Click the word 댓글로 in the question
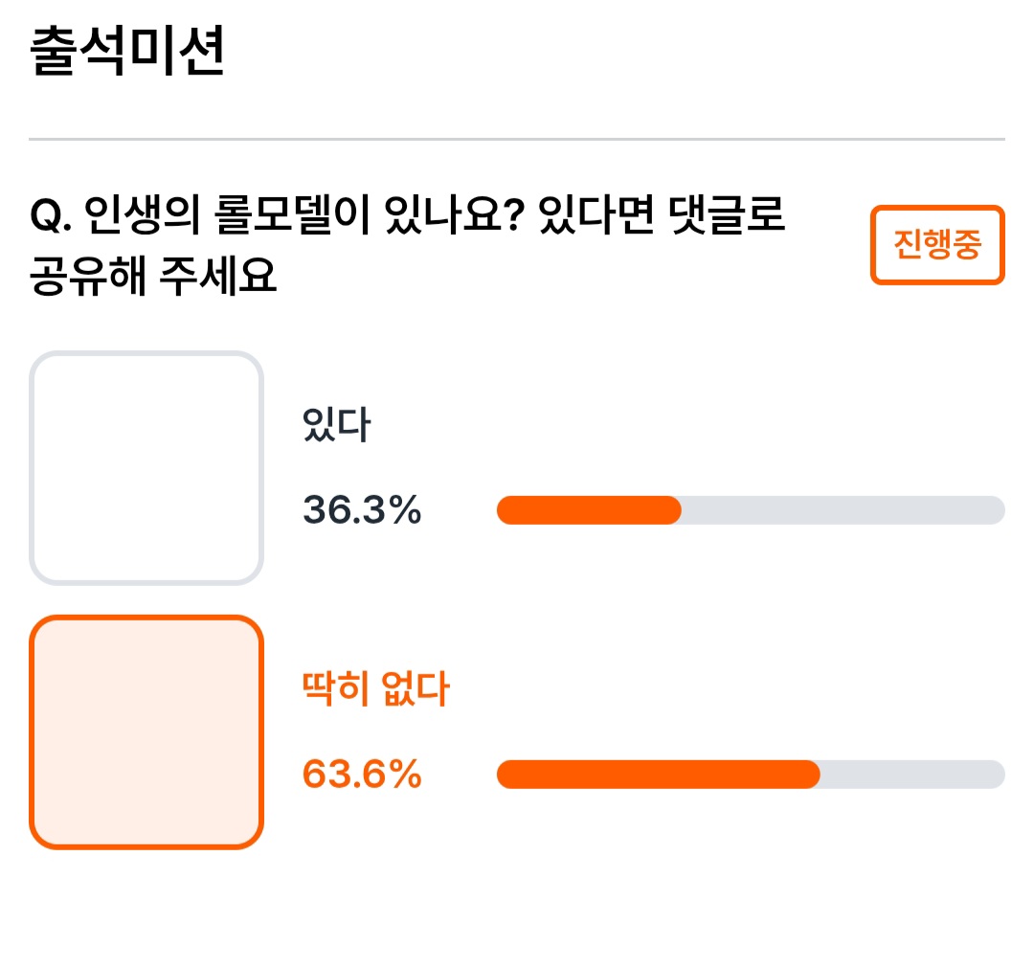This screenshot has height=967, width=1034. [727, 215]
